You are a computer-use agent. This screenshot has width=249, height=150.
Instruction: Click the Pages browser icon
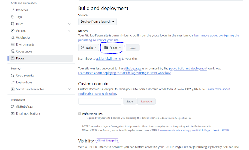coord(12,58)
